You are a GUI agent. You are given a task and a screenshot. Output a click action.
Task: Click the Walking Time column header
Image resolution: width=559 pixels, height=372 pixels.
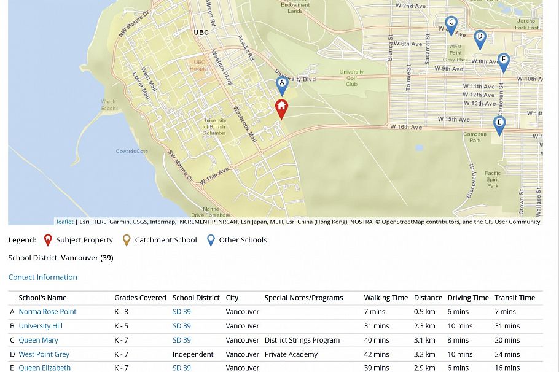coord(386,297)
